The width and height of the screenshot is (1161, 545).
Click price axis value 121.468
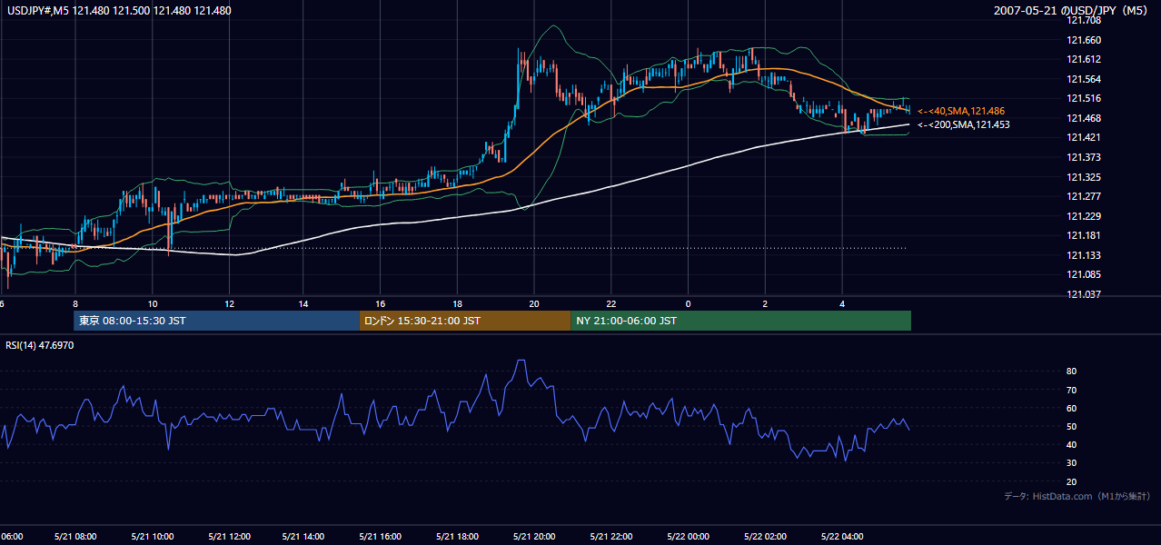(1085, 118)
